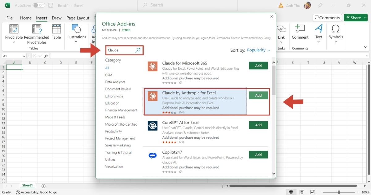This screenshot has height=195, width=371.
Task: Choose Document Review category
Action: 118,89
